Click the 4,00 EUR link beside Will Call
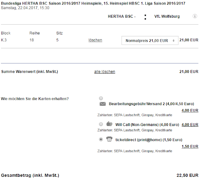The image size is (206, 180). click(x=190, y=124)
